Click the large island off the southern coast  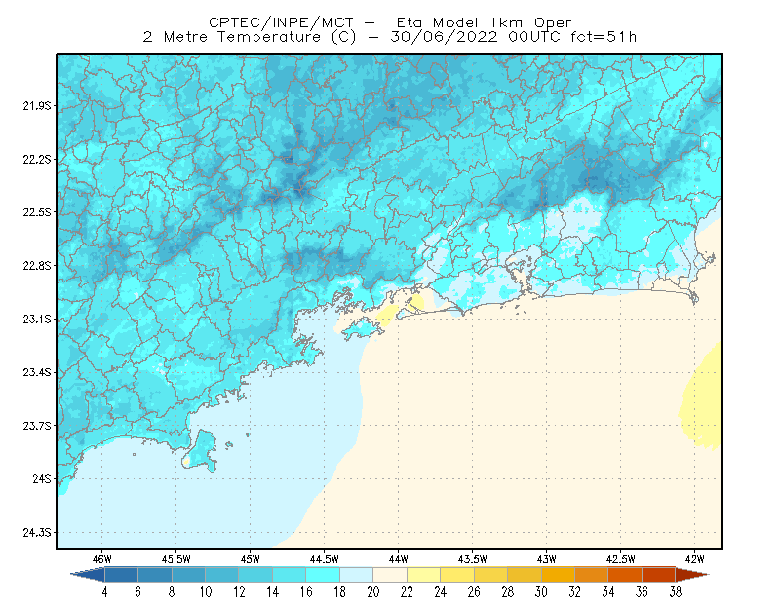(x=200, y=450)
